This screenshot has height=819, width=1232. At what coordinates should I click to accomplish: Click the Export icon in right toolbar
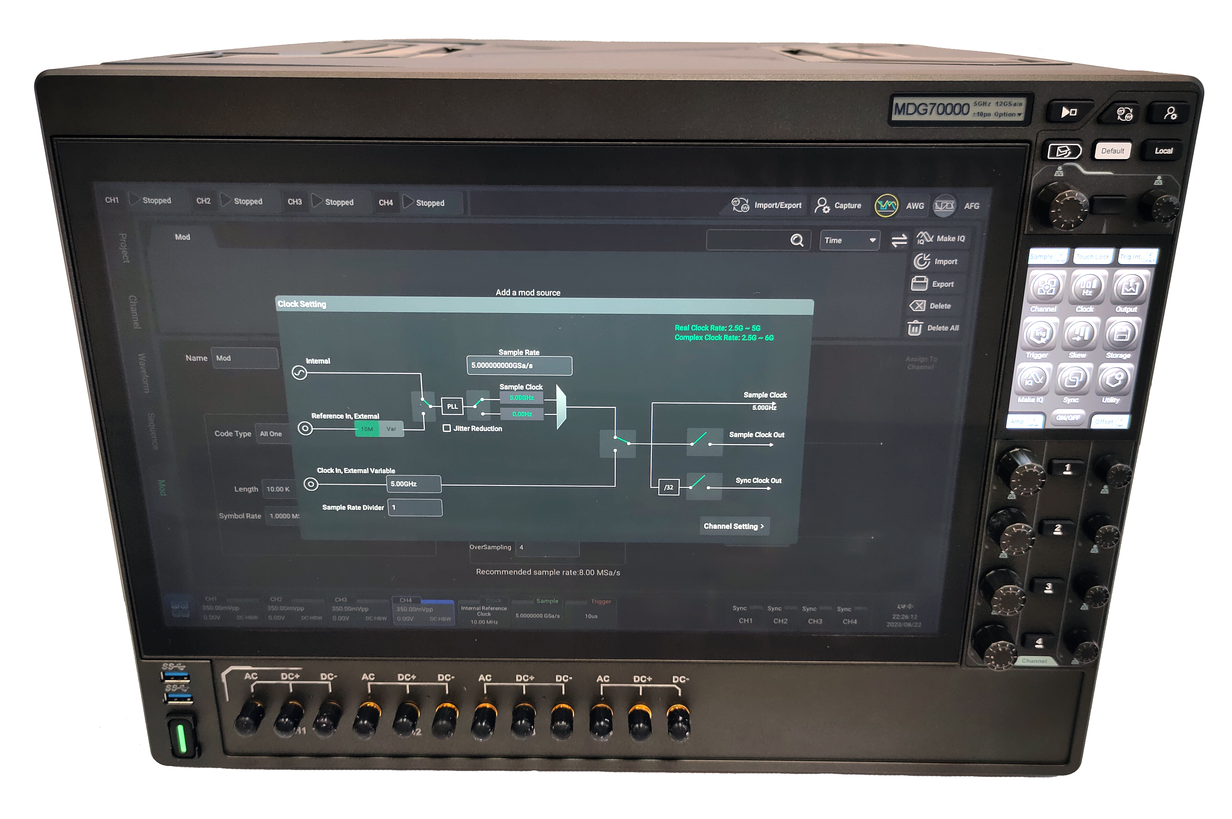(919, 283)
